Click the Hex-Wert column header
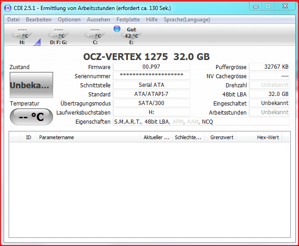 tap(259, 137)
